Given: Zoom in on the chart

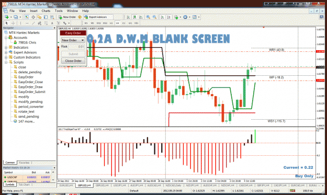Looking at the screenshot, I should pyautogui.click(x=148, y=17).
